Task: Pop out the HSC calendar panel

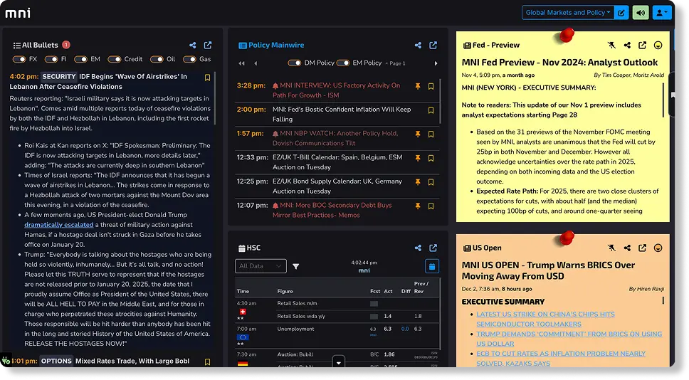Action: pyautogui.click(x=433, y=248)
